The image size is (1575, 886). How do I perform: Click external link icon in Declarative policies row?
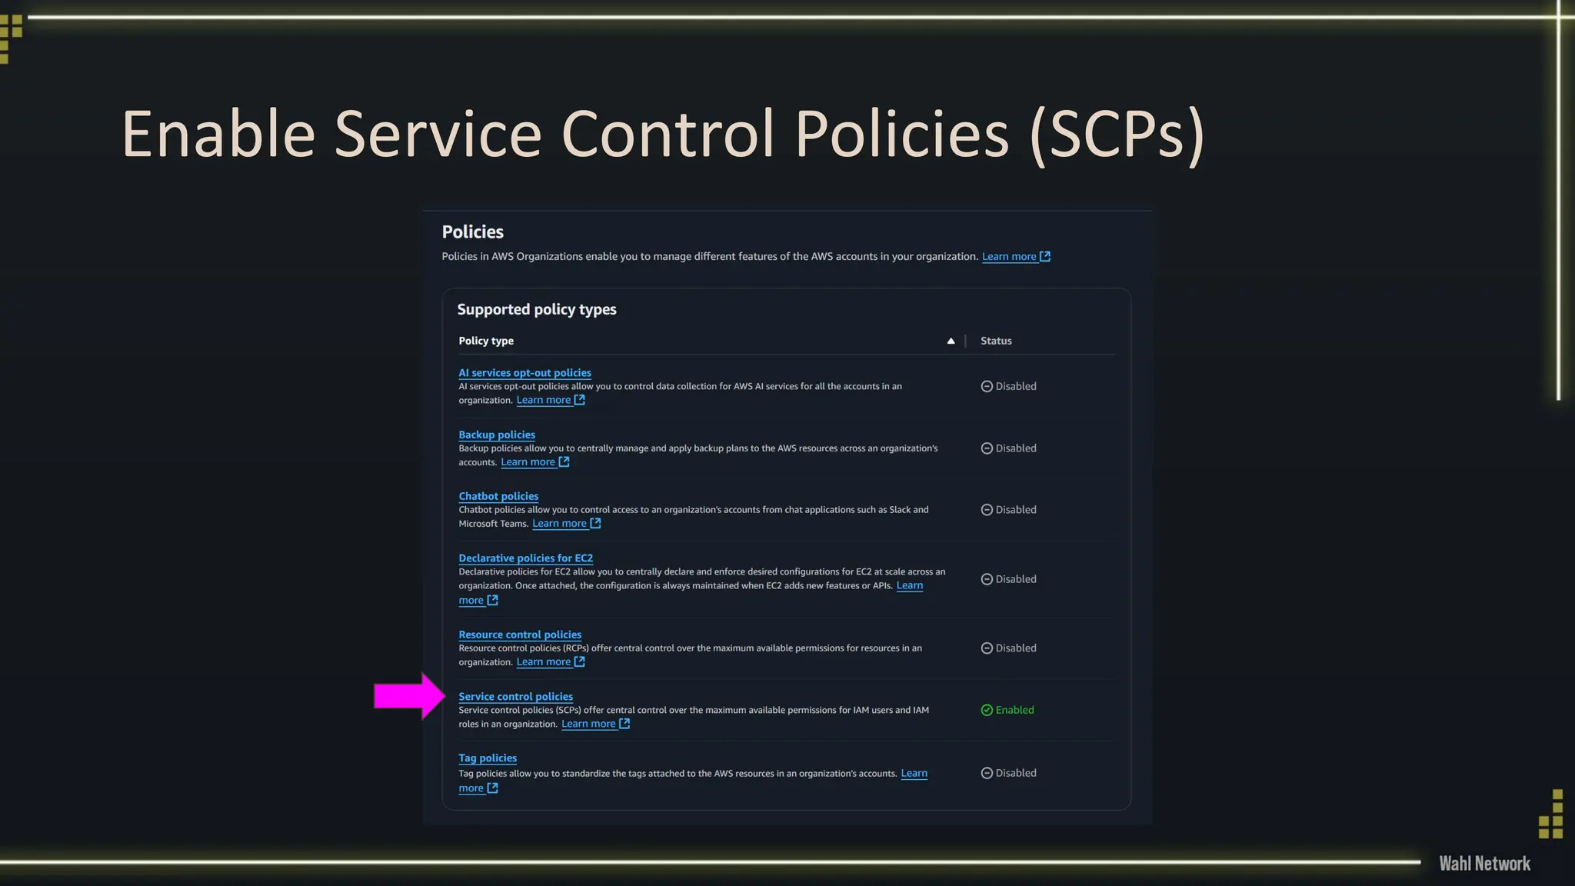pyautogui.click(x=493, y=600)
